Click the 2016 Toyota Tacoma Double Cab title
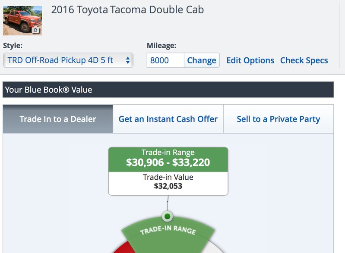This screenshot has height=253, width=345. (127, 9)
